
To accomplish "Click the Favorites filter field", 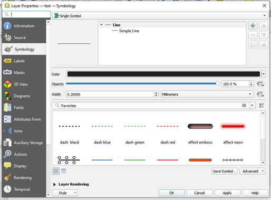I will [150, 106].
